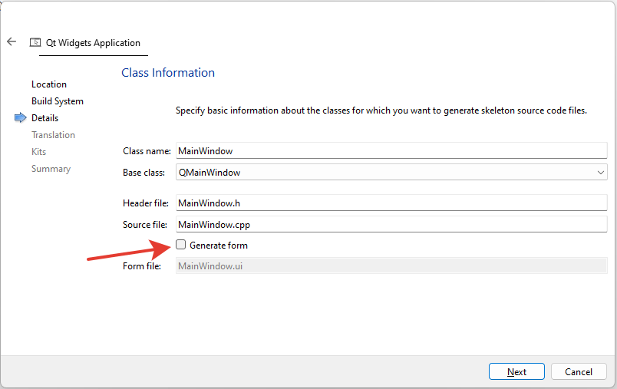Cancel the project wizard
The image size is (617, 389).
579,371
